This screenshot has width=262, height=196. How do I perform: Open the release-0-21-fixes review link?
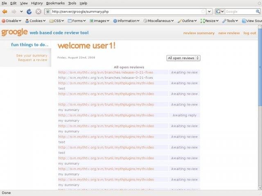tap(106, 72)
